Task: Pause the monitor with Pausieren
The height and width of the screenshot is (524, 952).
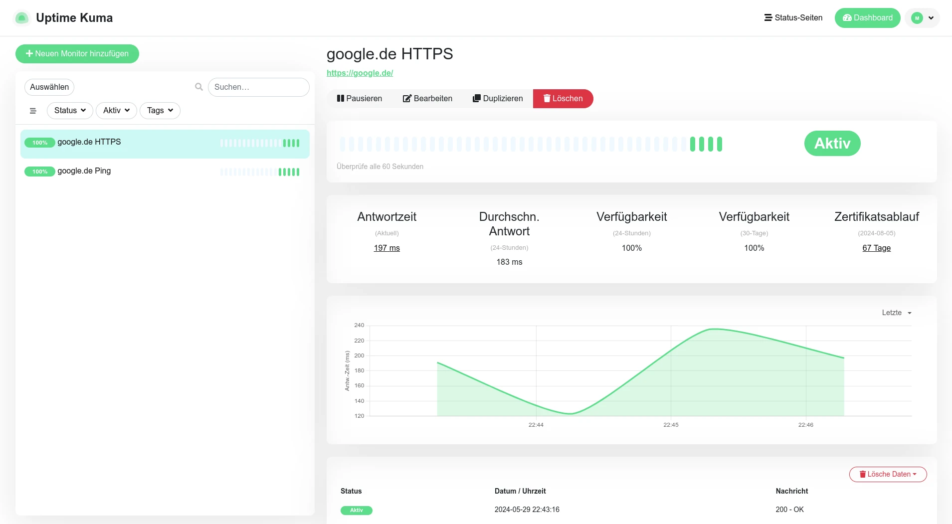Action: pyautogui.click(x=360, y=99)
